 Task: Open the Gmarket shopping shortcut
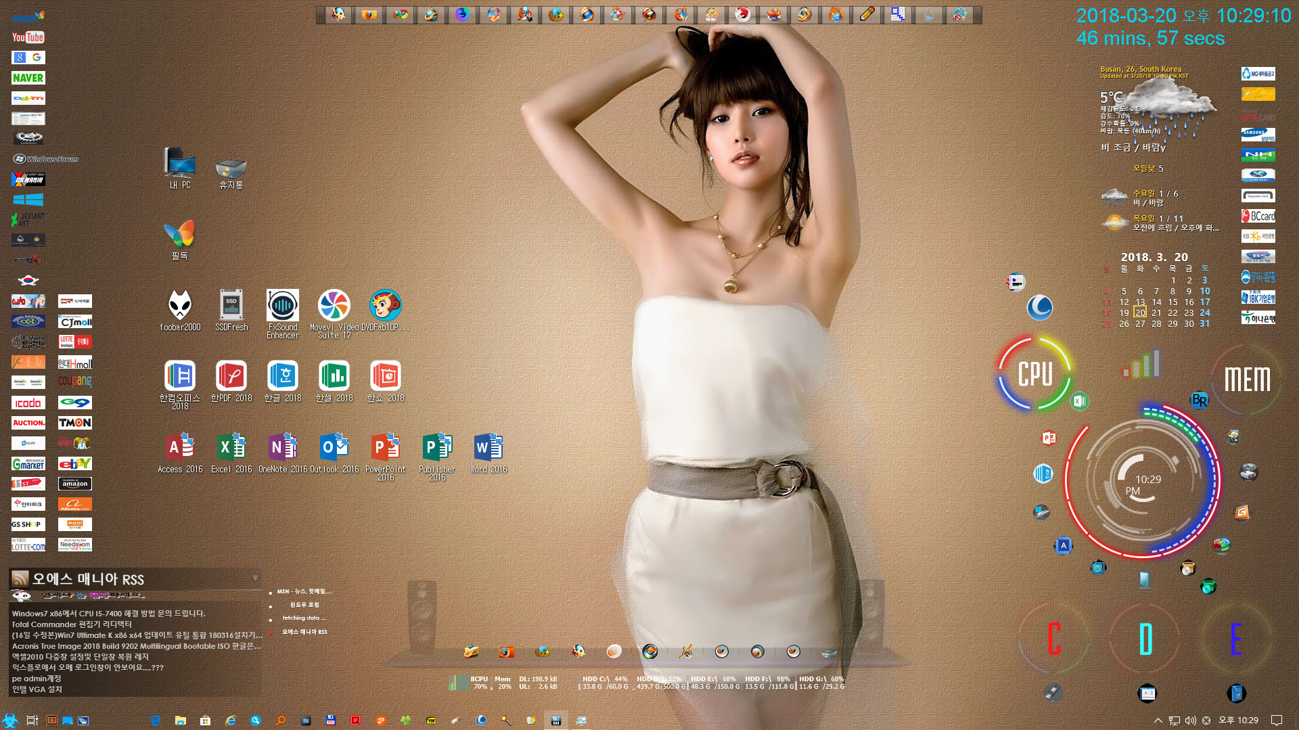click(28, 464)
